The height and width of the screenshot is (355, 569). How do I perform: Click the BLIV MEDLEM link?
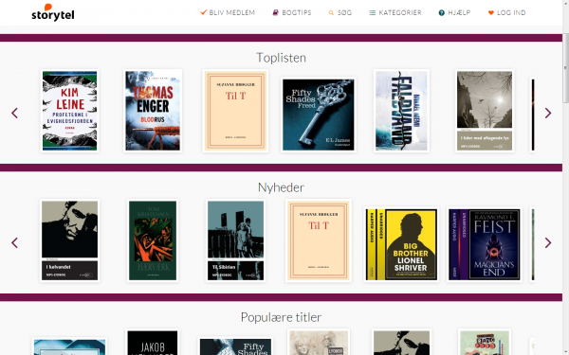click(x=232, y=12)
